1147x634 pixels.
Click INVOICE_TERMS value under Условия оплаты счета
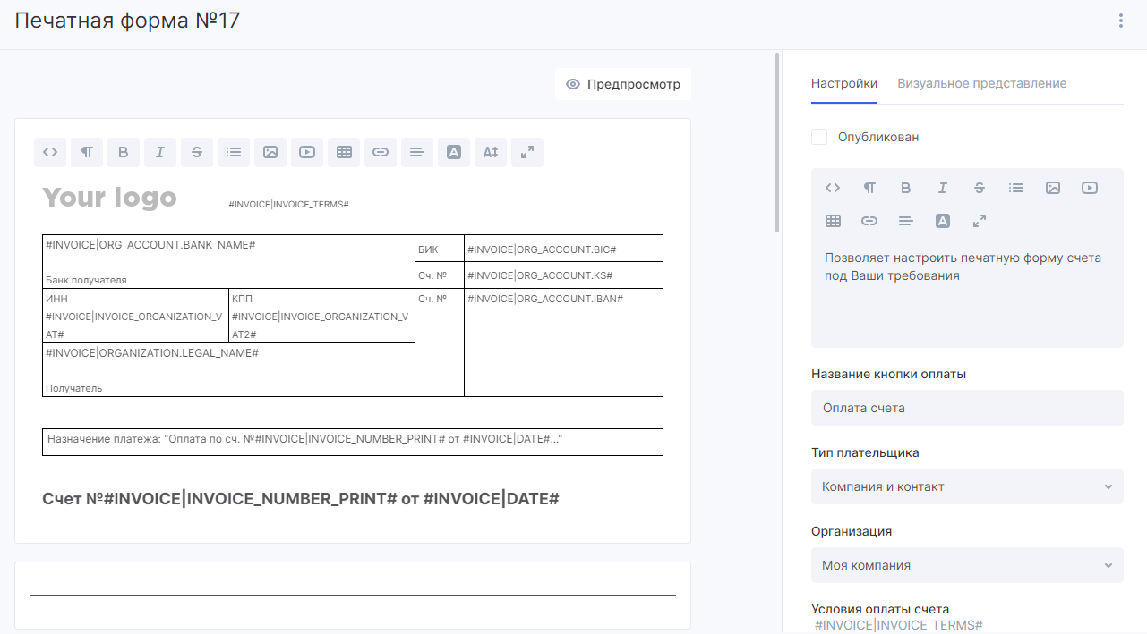coord(899,625)
